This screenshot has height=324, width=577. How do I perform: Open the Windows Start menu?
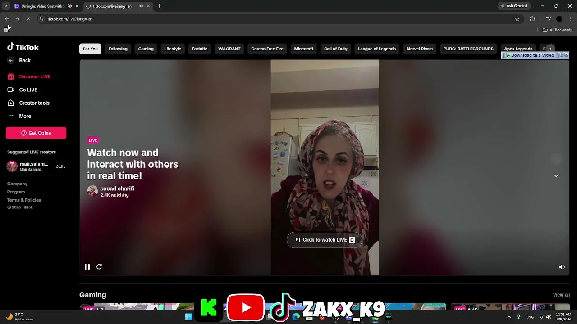click(x=189, y=317)
